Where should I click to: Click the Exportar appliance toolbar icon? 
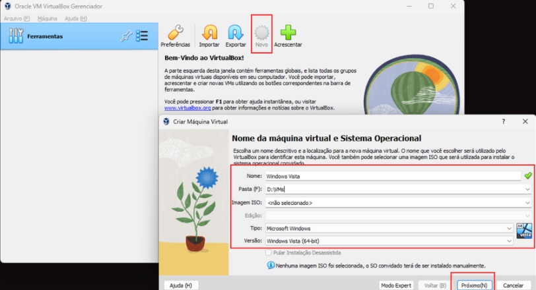pyautogui.click(x=236, y=36)
